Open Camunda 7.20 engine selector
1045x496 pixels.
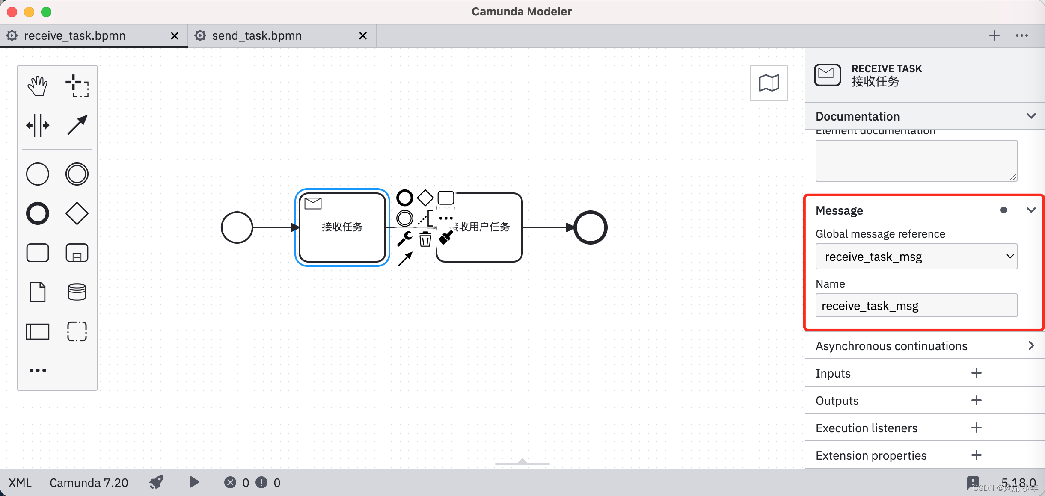point(89,483)
